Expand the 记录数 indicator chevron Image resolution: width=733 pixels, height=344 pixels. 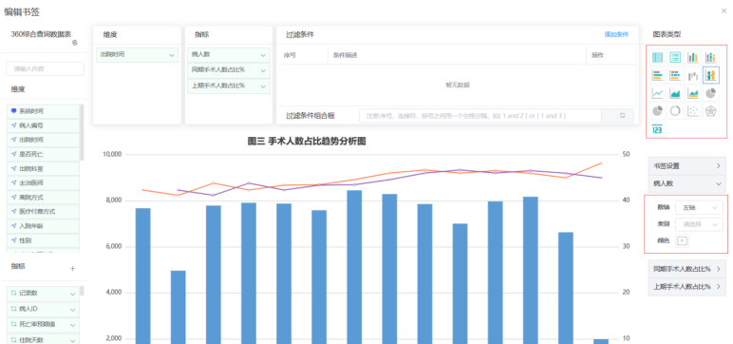(73, 294)
